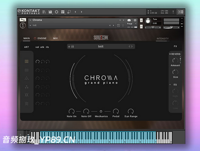
Task: Toggle the Solo (S) button
Action: pyautogui.click(x=141, y=20)
